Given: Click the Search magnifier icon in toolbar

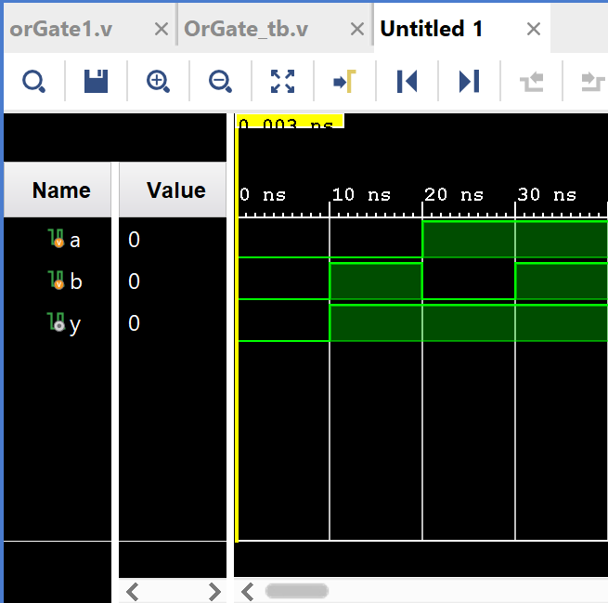Looking at the screenshot, I should (33, 82).
